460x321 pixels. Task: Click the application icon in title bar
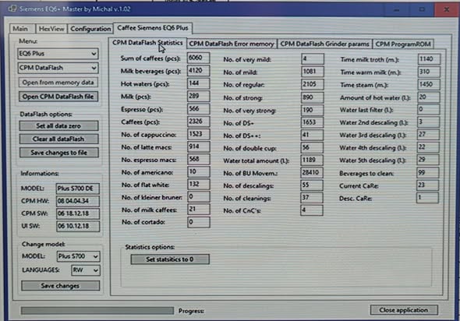tap(12, 9)
